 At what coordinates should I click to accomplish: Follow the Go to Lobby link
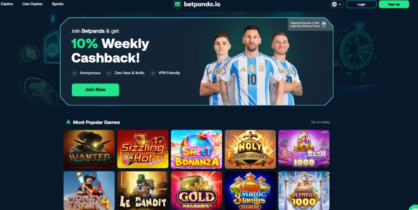(320, 122)
